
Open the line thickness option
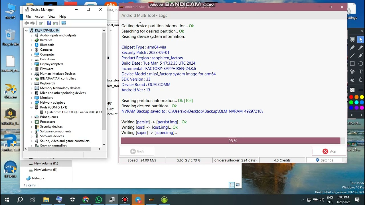click(361, 90)
